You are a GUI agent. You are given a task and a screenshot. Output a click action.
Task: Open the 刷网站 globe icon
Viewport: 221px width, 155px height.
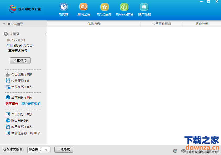pyautogui.click(x=64, y=7)
